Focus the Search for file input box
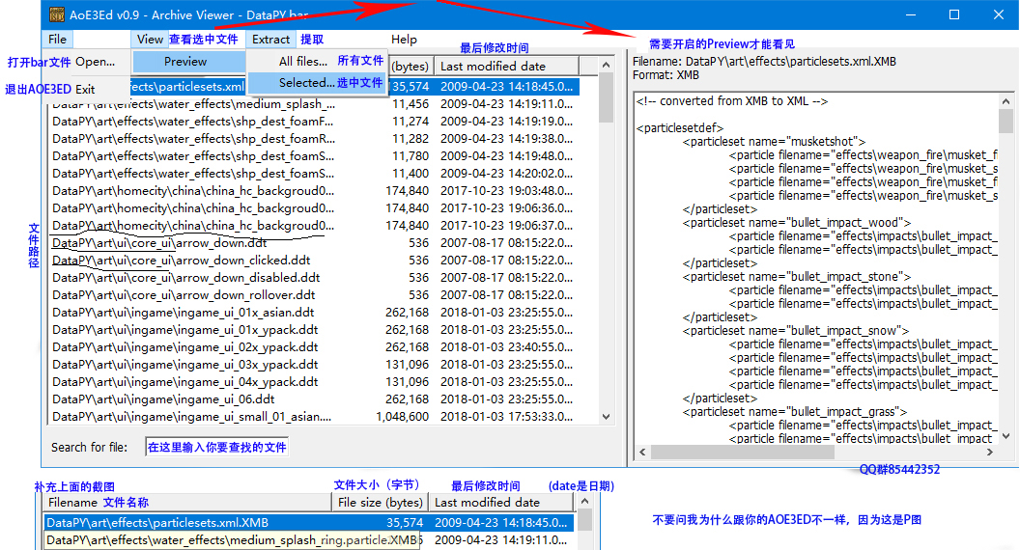 217,447
